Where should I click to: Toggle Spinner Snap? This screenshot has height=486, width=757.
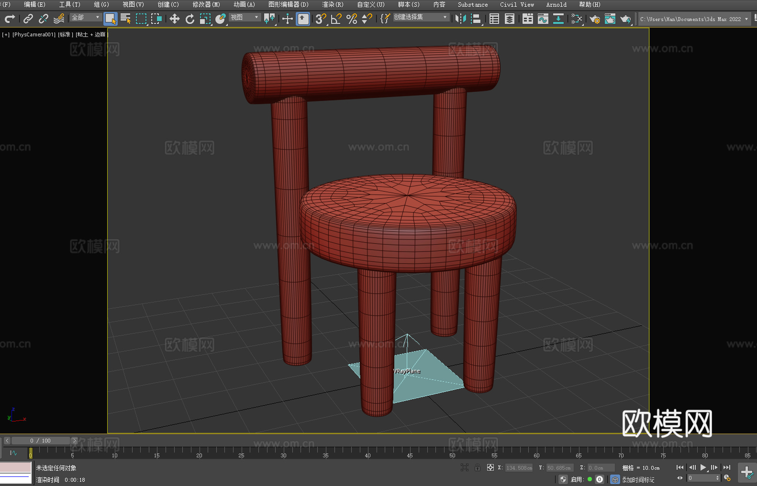367,19
